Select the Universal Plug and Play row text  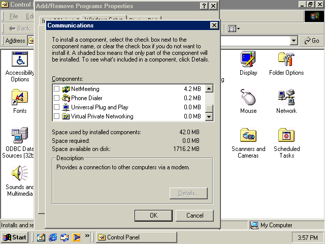100,107
